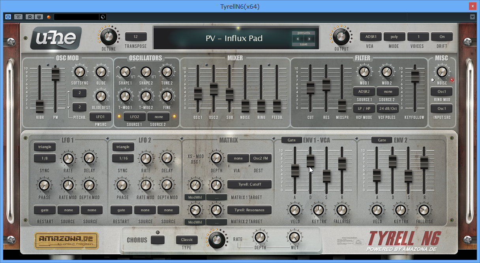
Task: Open the VCA ADSR1 selector
Action: click(x=371, y=36)
